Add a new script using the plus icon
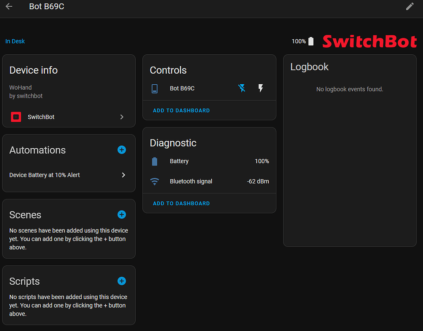 [x=122, y=281]
